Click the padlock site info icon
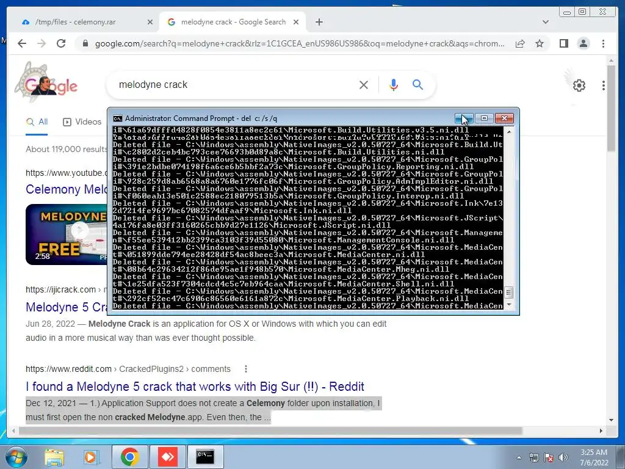 85,43
